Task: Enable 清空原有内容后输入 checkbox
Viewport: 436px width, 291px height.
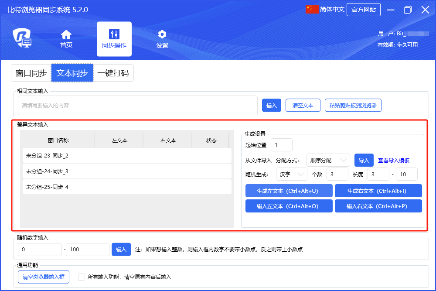Action: [x=81, y=277]
